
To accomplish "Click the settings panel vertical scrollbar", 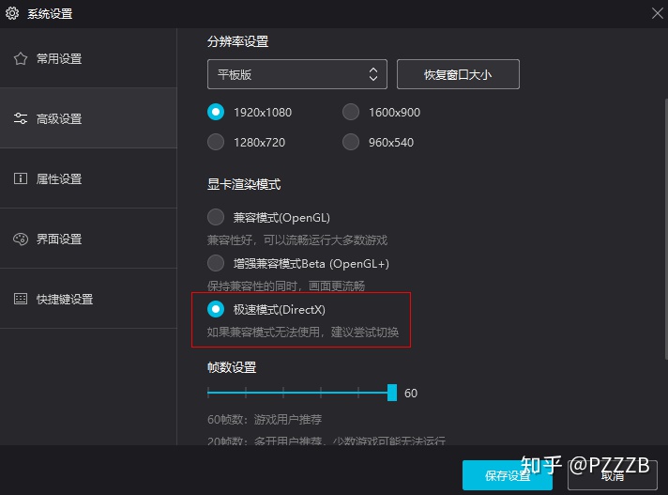I will (666, 229).
